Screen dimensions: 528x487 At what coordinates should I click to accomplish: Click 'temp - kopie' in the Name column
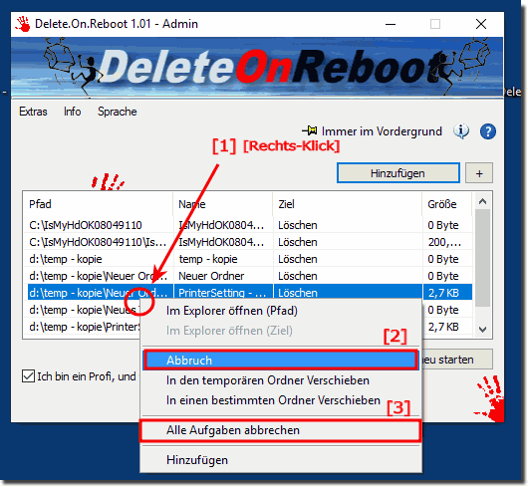[x=208, y=259]
